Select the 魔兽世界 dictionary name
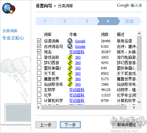The image size is (147, 133). 51,79
